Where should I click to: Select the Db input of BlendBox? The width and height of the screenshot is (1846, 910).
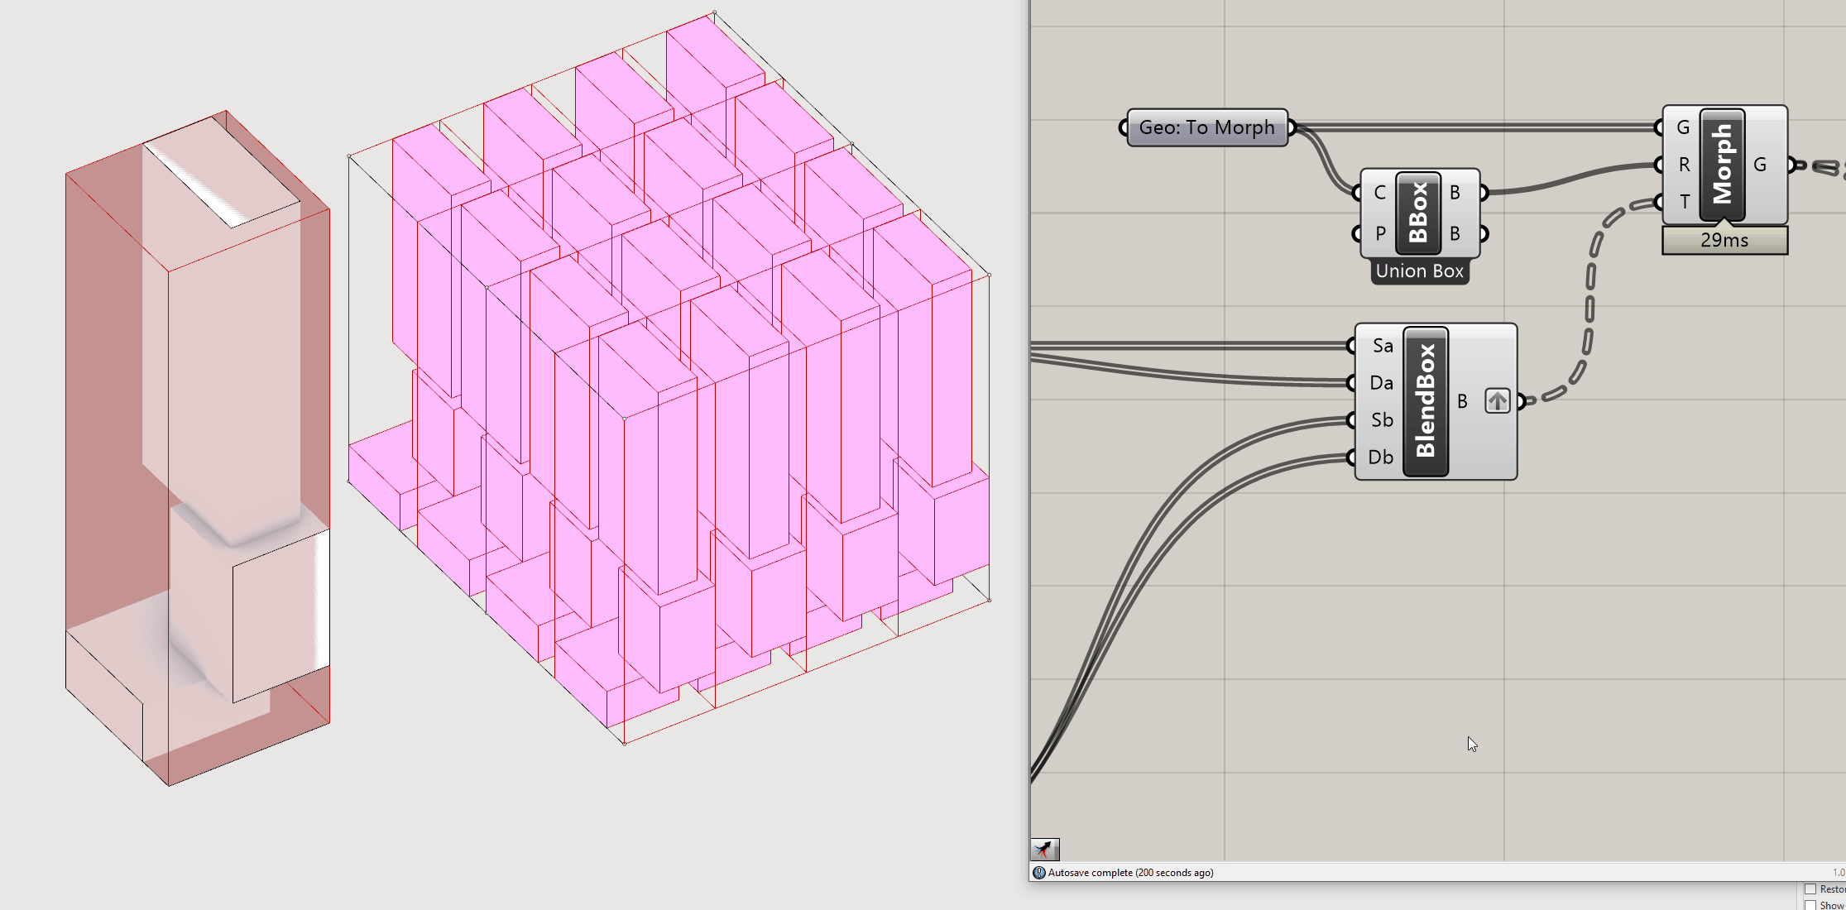pyautogui.click(x=1380, y=457)
